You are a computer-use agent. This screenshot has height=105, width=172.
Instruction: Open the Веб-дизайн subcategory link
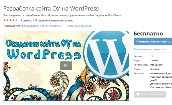click(86, 26)
